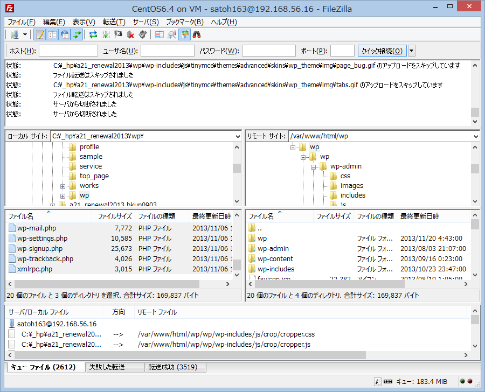This screenshot has width=485, height=392.
Task: Open the Site Manager icon
Action: pyautogui.click(x=14, y=34)
